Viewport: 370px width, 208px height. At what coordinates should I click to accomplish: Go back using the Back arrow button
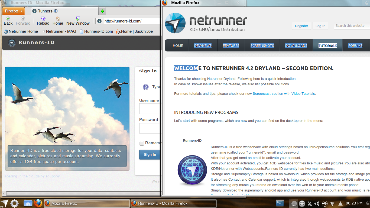(x=8, y=21)
